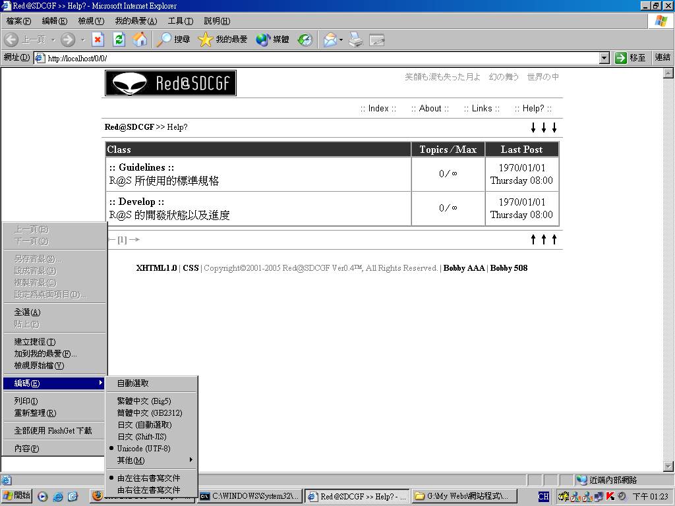This screenshot has height=506, width=675.
Task: Open the 工具(T) Tools menu
Action: (181, 20)
